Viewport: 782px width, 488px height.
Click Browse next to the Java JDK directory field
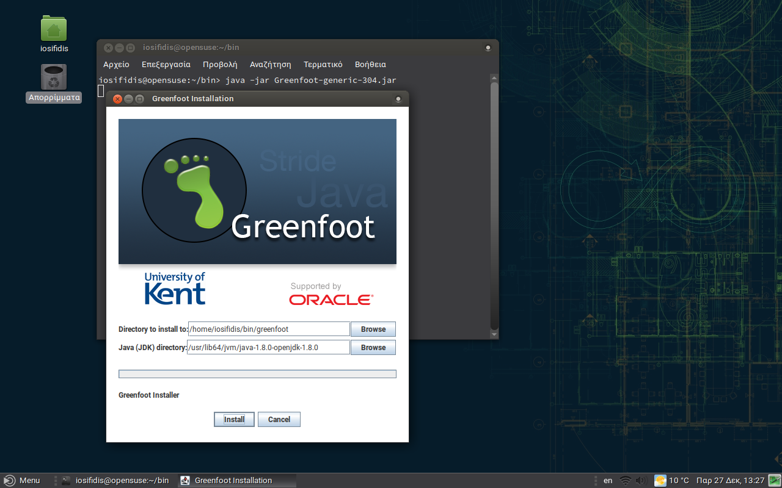(x=373, y=348)
